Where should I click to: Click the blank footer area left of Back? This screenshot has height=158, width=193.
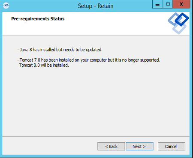pyautogui.click(x=49, y=146)
